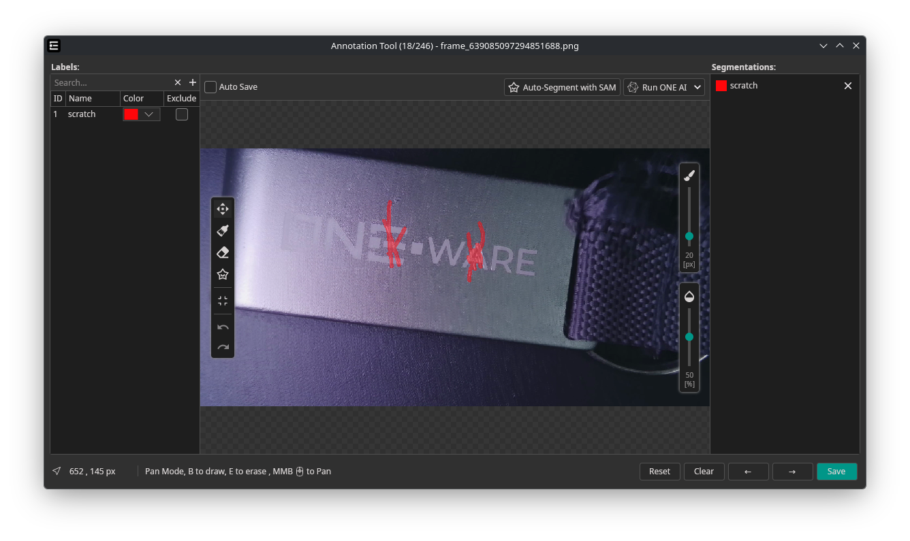
Task: Expand the Run ONE AI dropdown arrow
Action: tap(697, 87)
